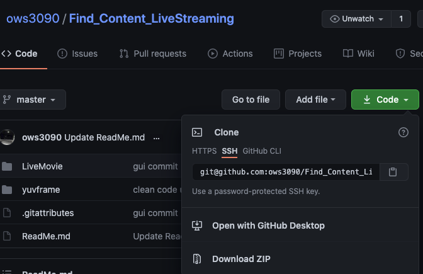This screenshot has width=423, height=274.
Task: Click the SSH clone URL field
Action: click(x=286, y=172)
